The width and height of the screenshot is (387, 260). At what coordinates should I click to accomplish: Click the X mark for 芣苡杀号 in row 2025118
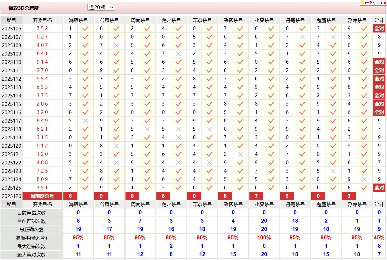tap(209, 129)
